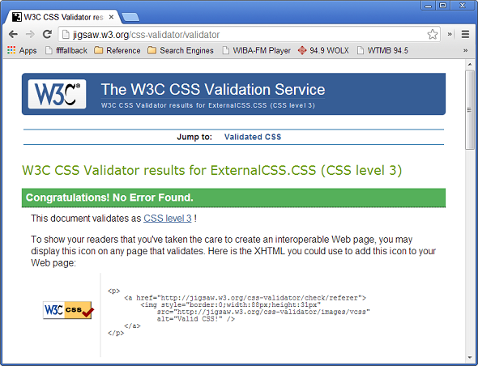The height and width of the screenshot is (366, 478).
Task: Maximize the browser window
Action: 442,6
